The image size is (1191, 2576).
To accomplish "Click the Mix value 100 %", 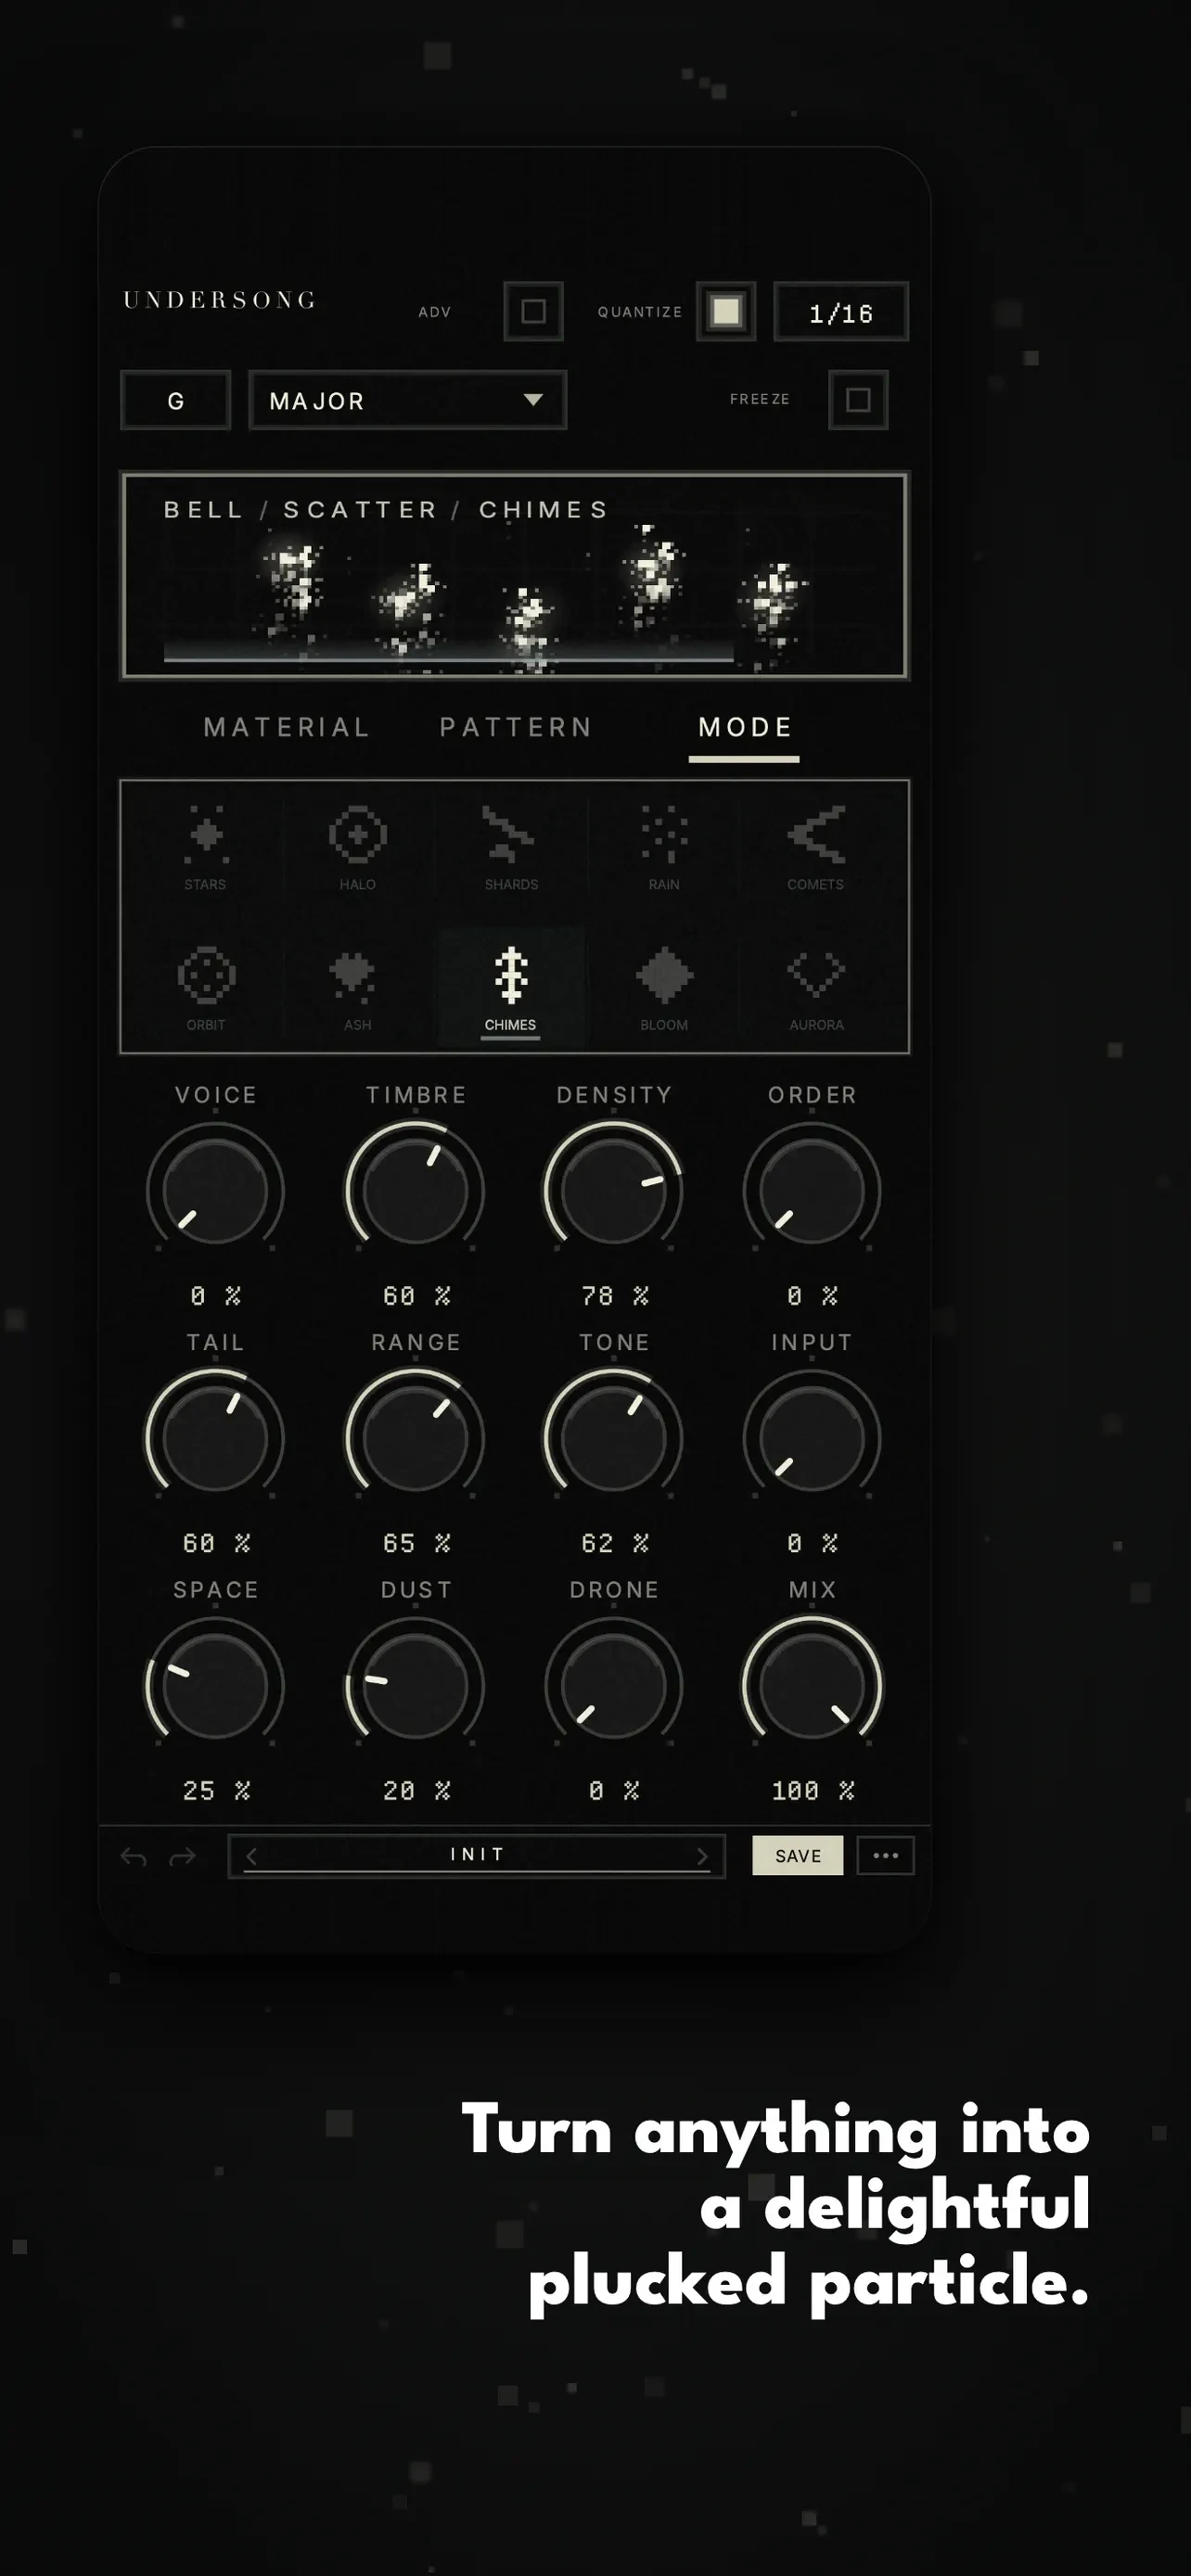I will tap(813, 1791).
